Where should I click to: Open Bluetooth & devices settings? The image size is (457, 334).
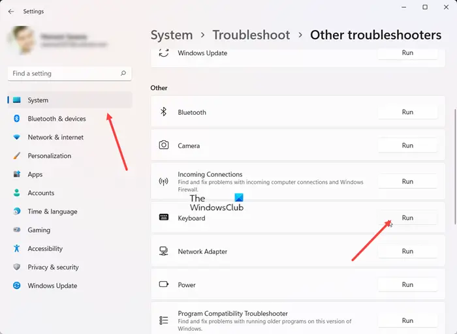[x=70, y=119]
